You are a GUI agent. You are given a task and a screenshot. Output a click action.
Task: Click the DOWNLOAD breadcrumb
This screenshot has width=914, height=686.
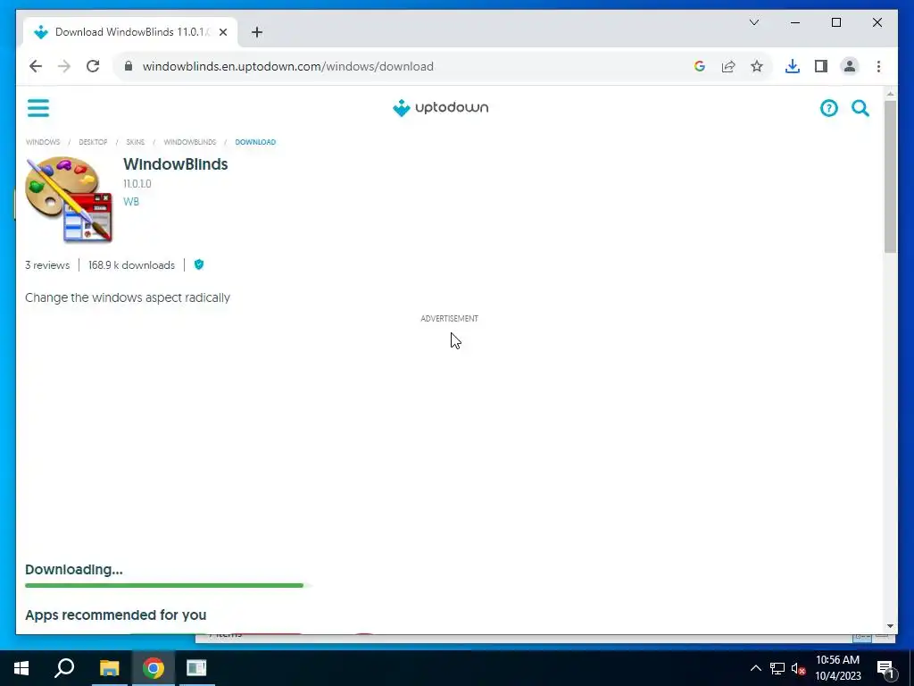click(x=255, y=142)
